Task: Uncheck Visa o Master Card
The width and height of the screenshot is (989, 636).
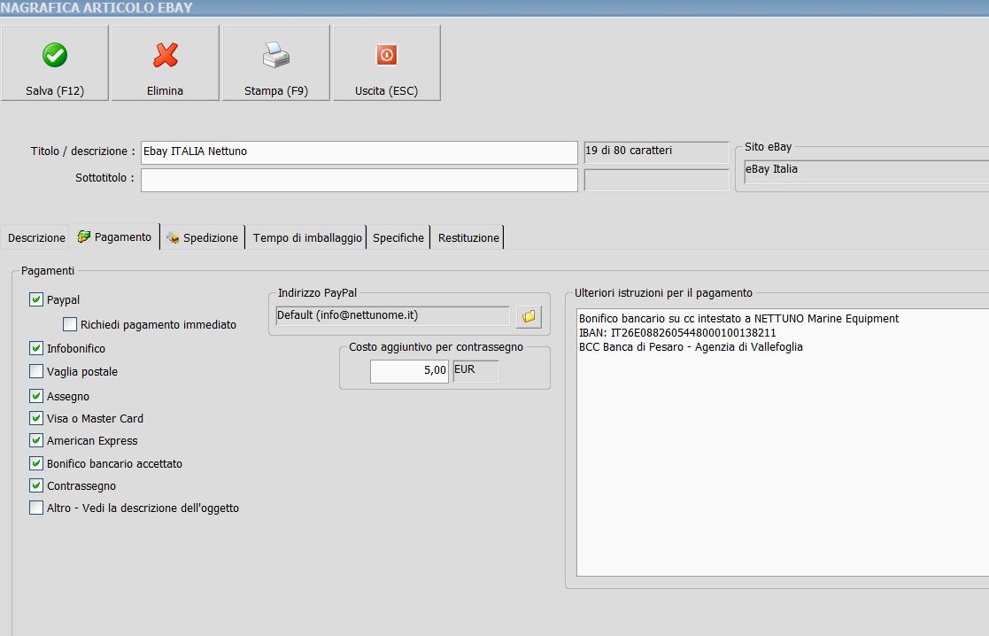Action: click(36, 418)
